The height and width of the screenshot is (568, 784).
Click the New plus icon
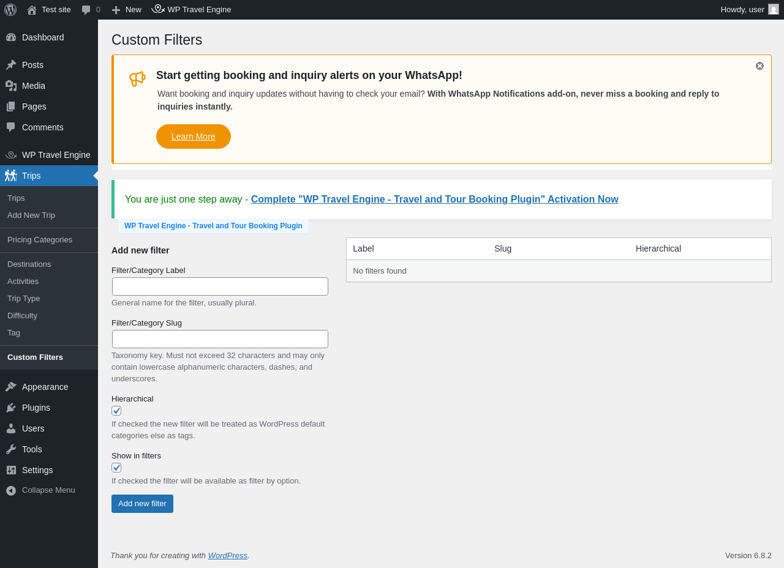pos(116,10)
